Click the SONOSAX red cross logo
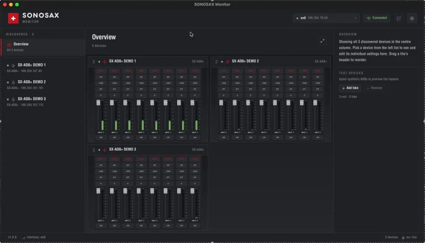Image resolution: width=425 pixels, height=243 pixels. pos(13,18)
